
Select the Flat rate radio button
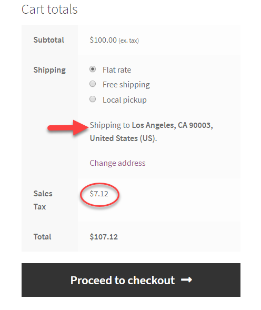point(93,69)
